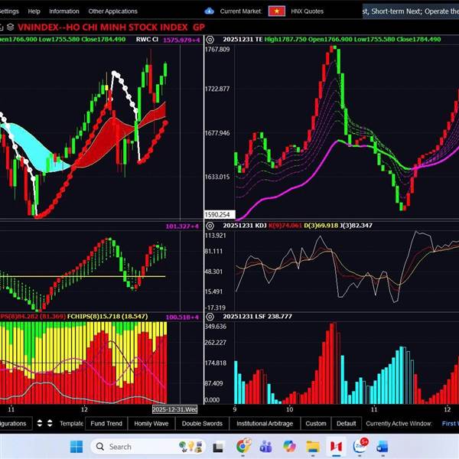
Task: Open the Other Applications menu
Action: click(112, 11)
